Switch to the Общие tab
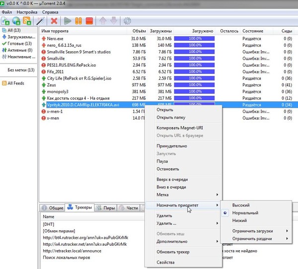 53,208
